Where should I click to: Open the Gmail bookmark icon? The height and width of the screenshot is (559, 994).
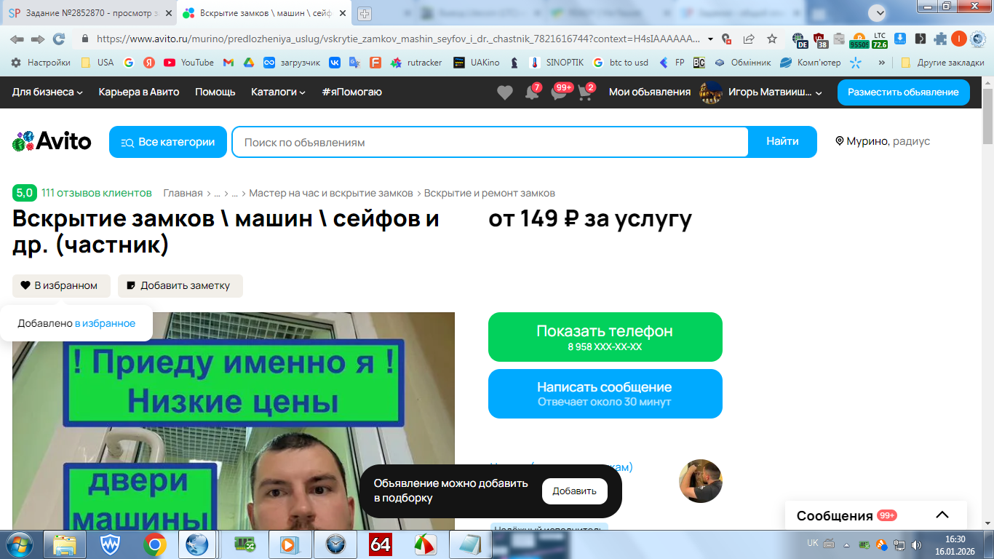point(228,63)
